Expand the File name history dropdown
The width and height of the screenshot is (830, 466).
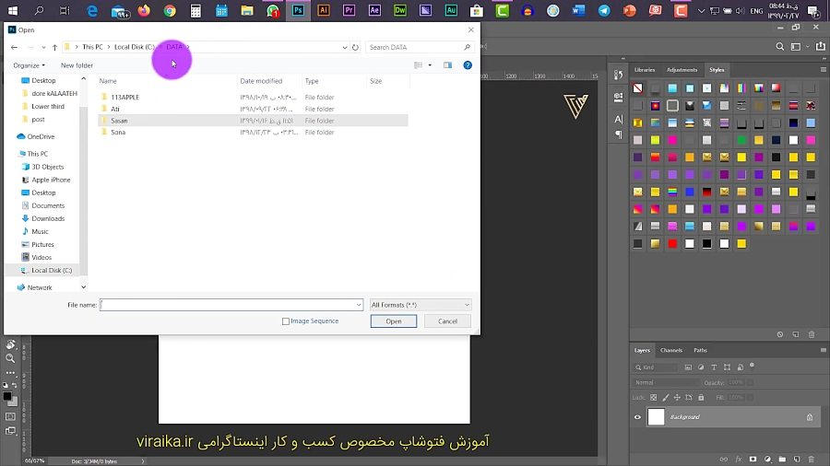(x=359, y=305)
